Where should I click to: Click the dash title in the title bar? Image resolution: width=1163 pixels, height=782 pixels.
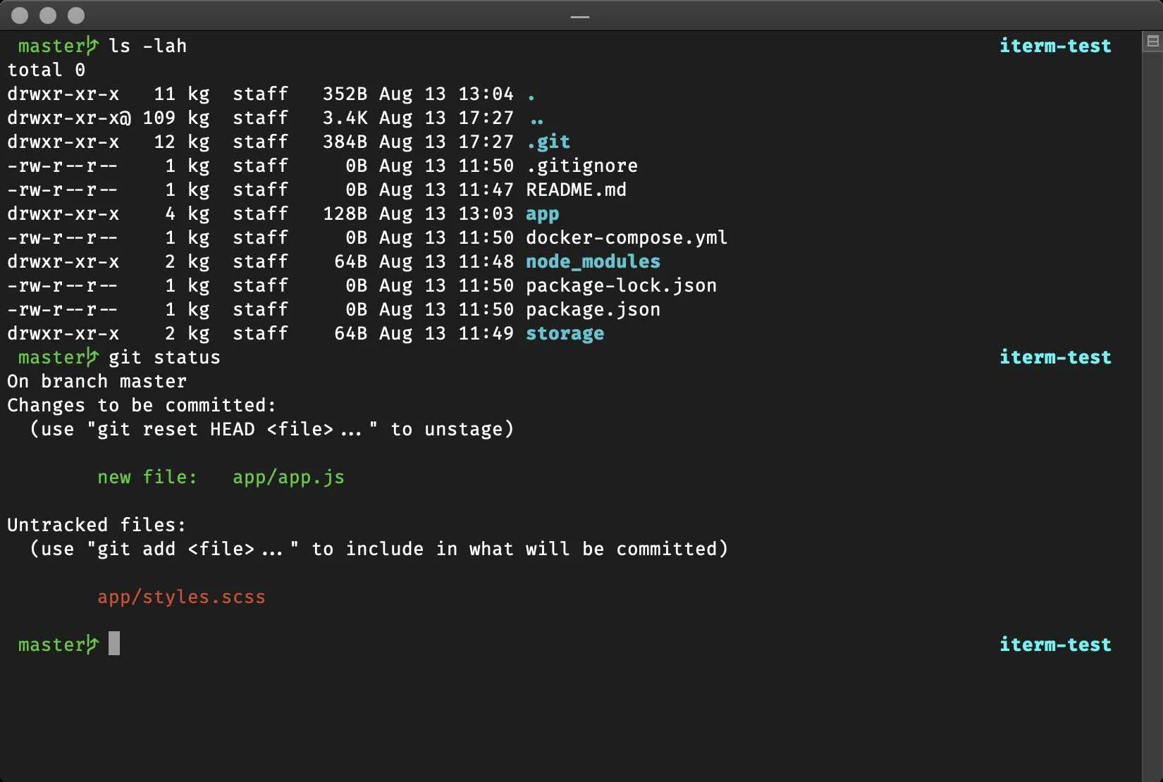[x=580, y=16]
